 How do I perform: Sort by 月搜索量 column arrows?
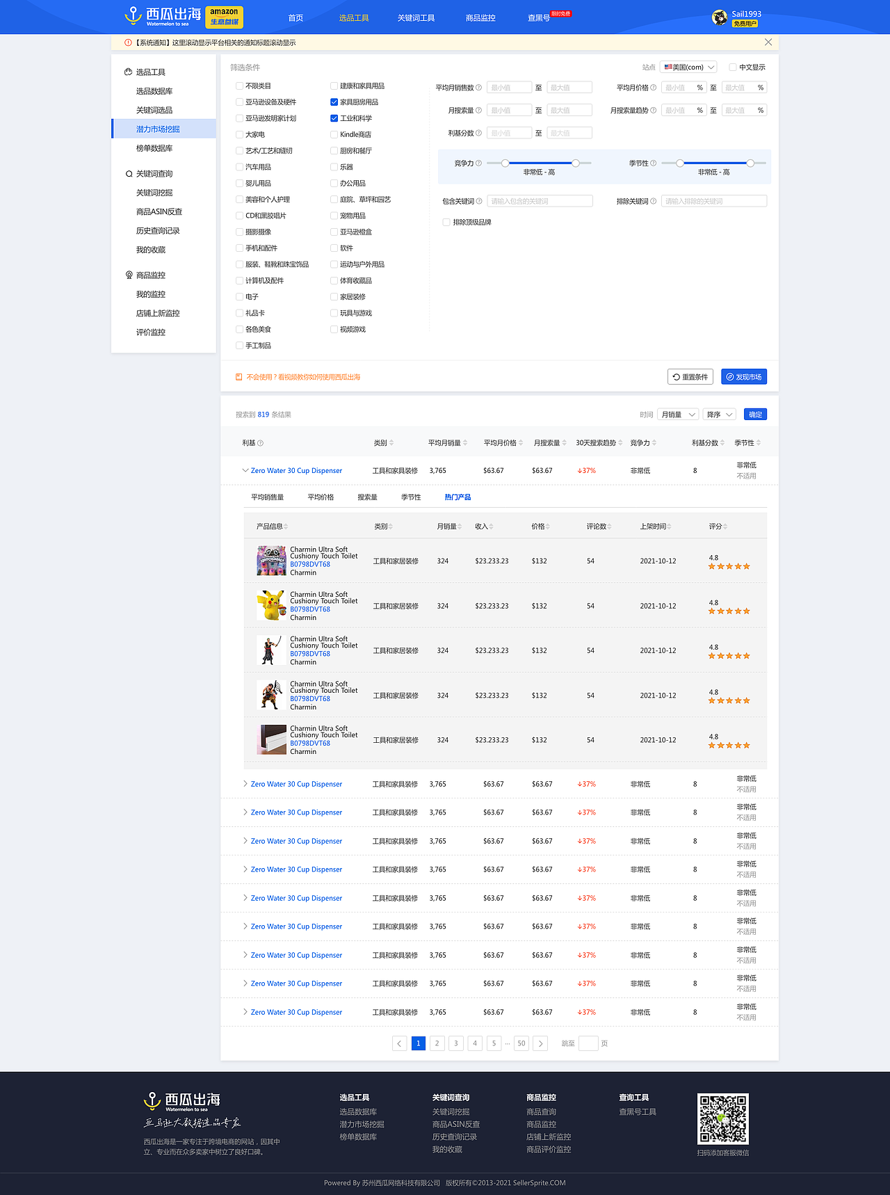point(564,443)
